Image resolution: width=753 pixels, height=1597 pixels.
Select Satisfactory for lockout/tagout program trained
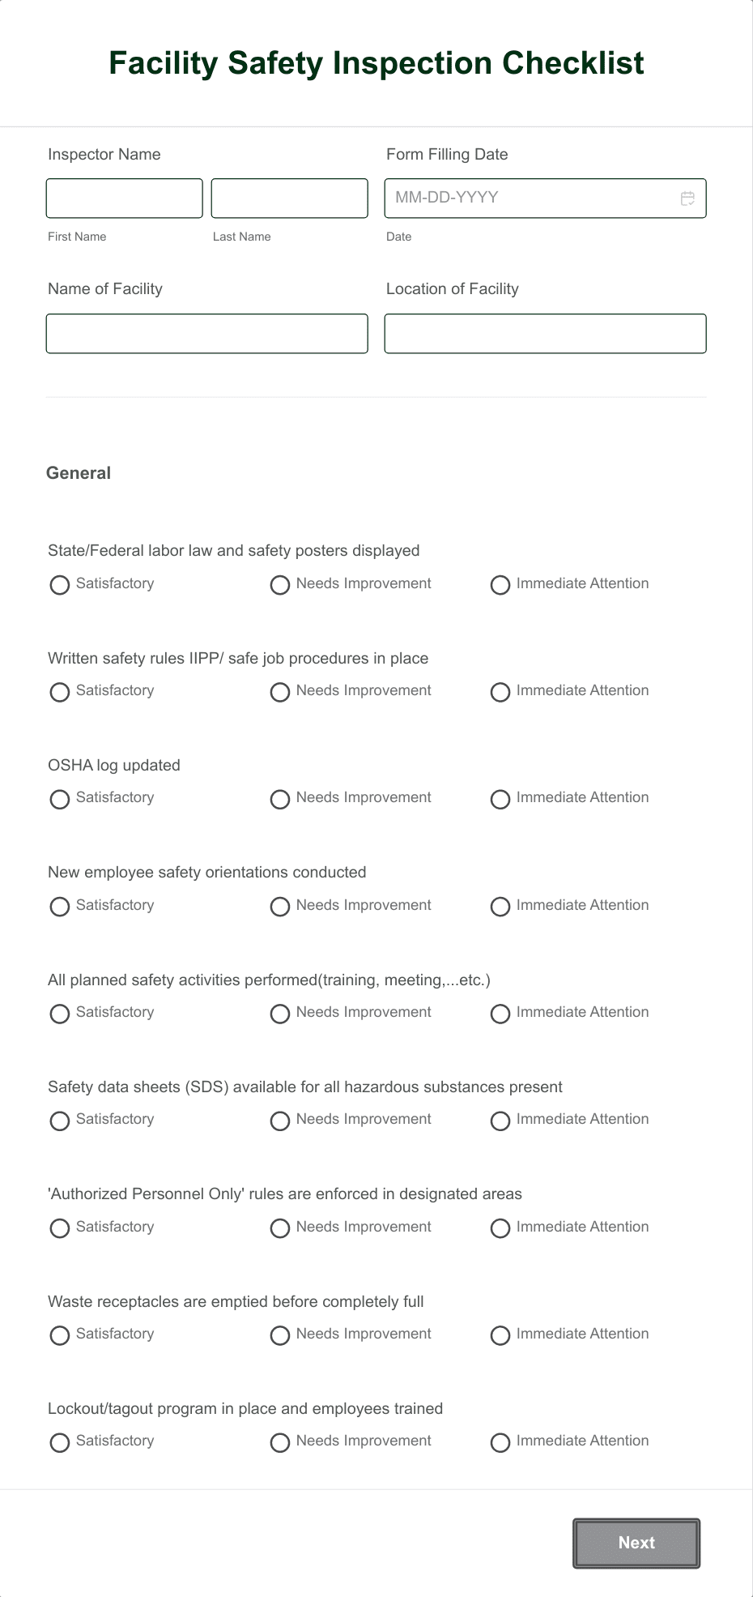59,1442
